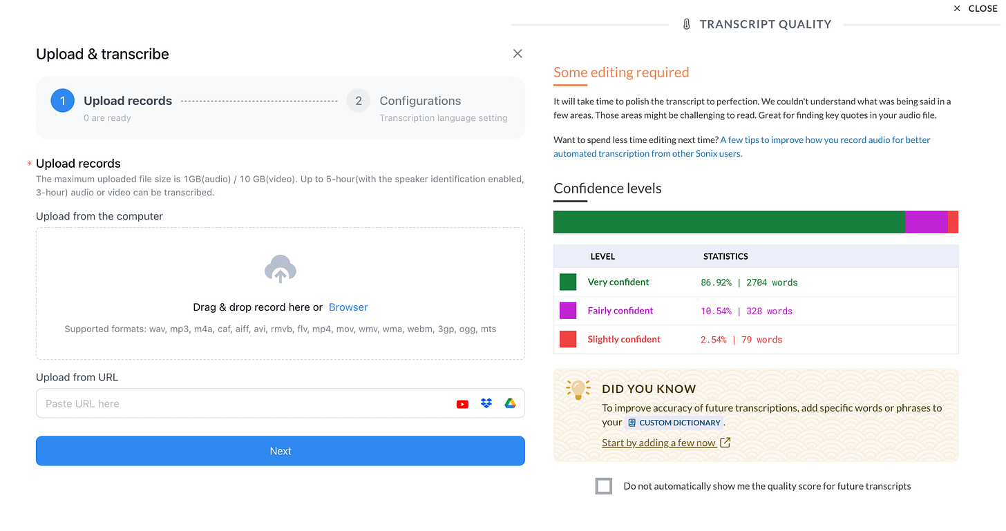Select the Dropbox import icon
The width and height of the screenshot is (1006, 531).
point(486,403)
